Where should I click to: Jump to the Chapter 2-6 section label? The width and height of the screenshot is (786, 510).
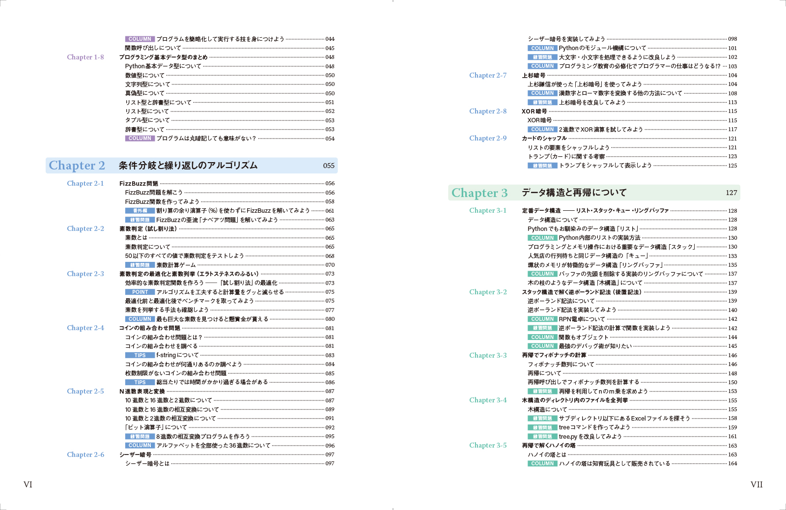coord(85,454)
